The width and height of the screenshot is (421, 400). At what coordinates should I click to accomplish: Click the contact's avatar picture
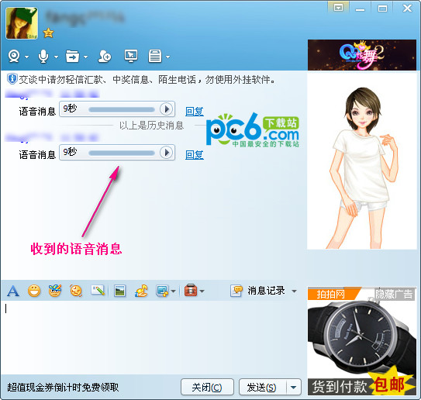tap(22, 23)
